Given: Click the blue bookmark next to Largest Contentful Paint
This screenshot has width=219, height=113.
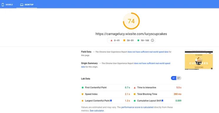Looking at the screenshot, I should (x=111, y=101).
